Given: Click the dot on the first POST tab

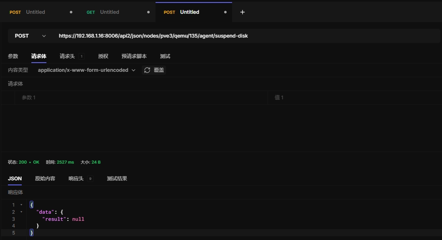Looking at the screenshot, I should tap(71, 12).
